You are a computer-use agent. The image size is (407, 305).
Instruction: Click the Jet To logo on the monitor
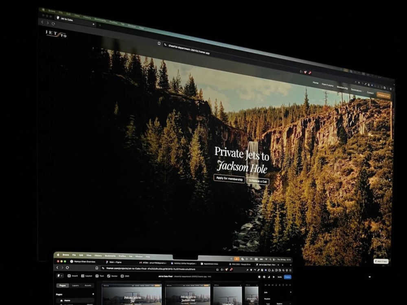pos(56,34)
